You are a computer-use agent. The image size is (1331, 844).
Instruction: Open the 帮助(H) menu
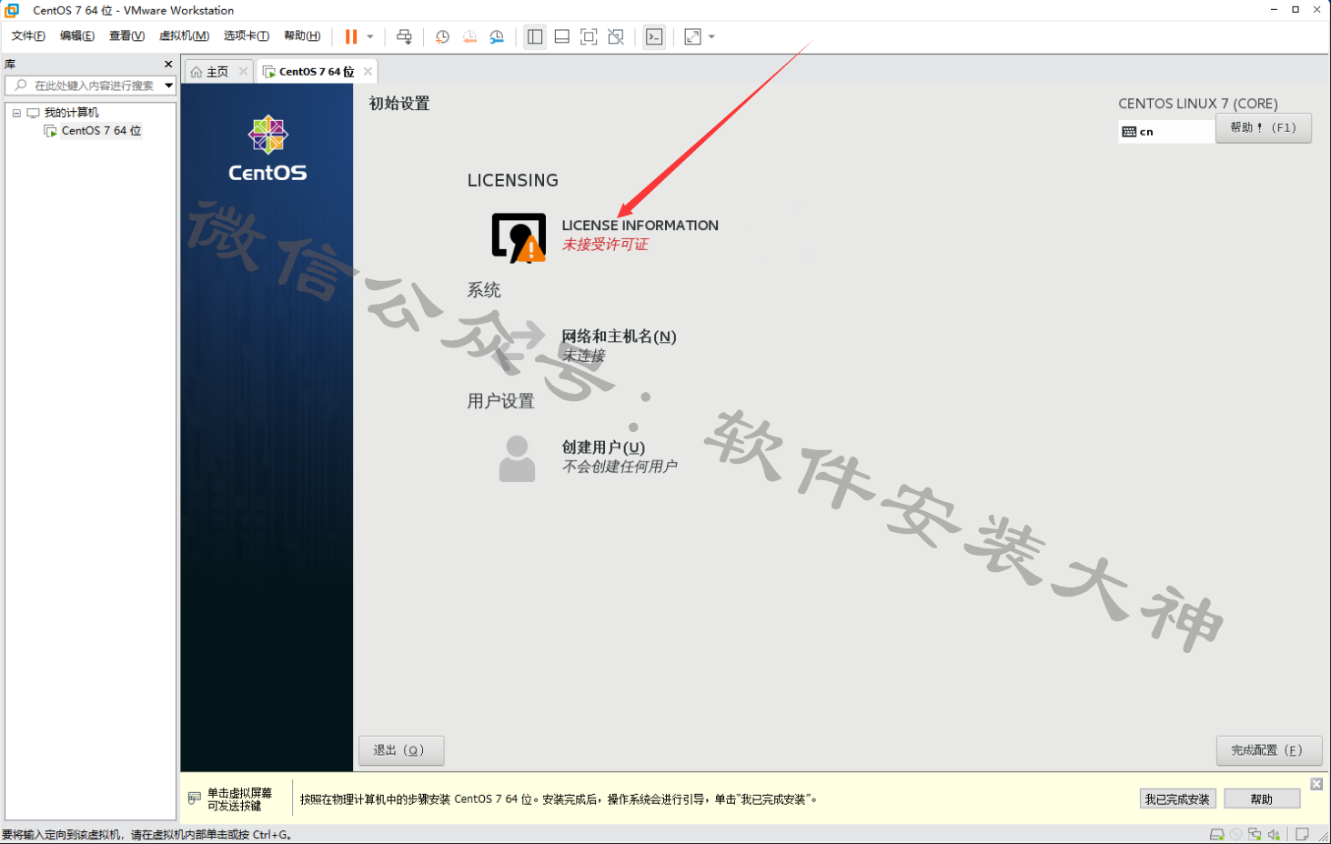(302, 35)
